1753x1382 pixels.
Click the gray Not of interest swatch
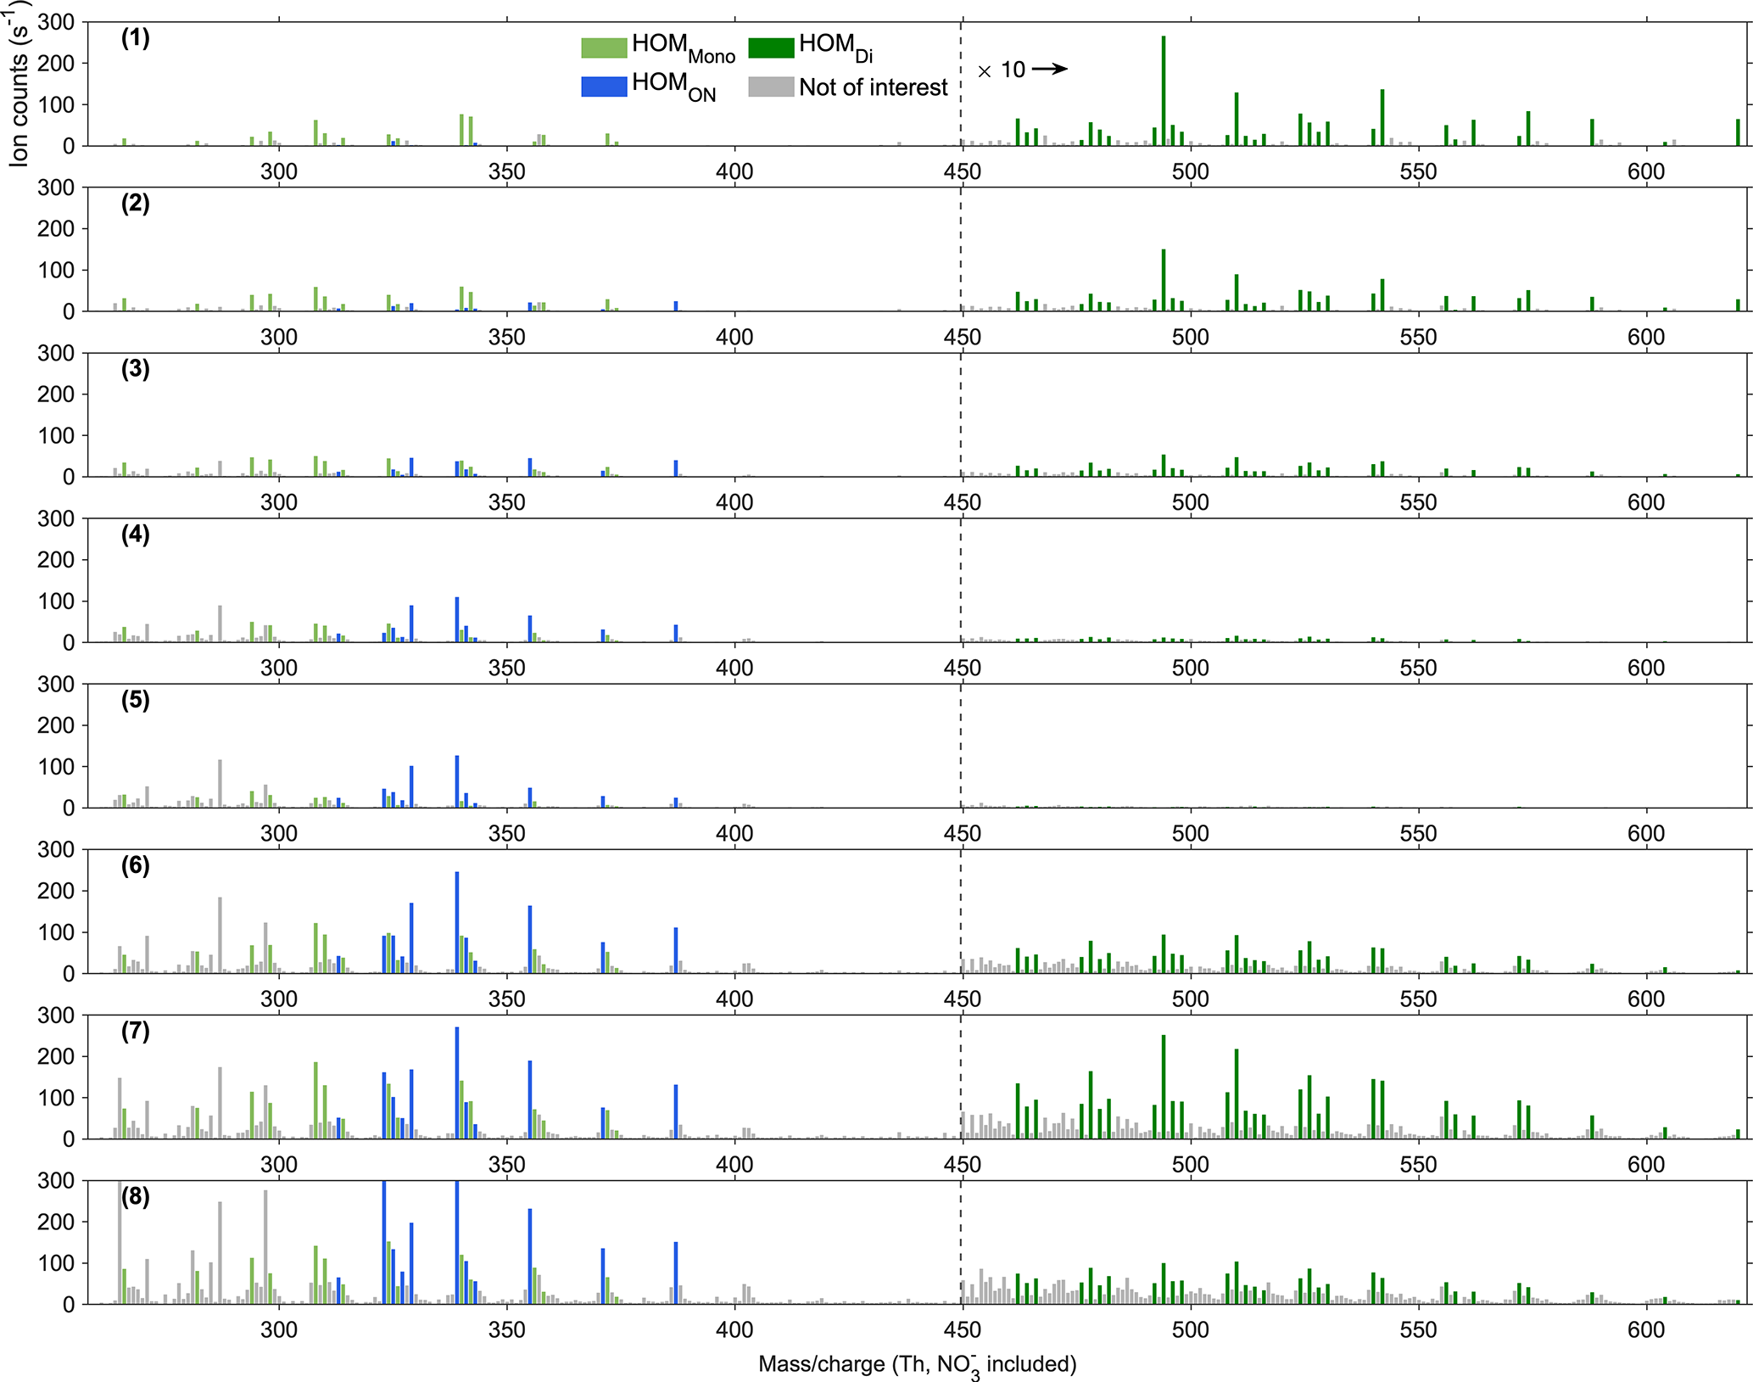770,87
